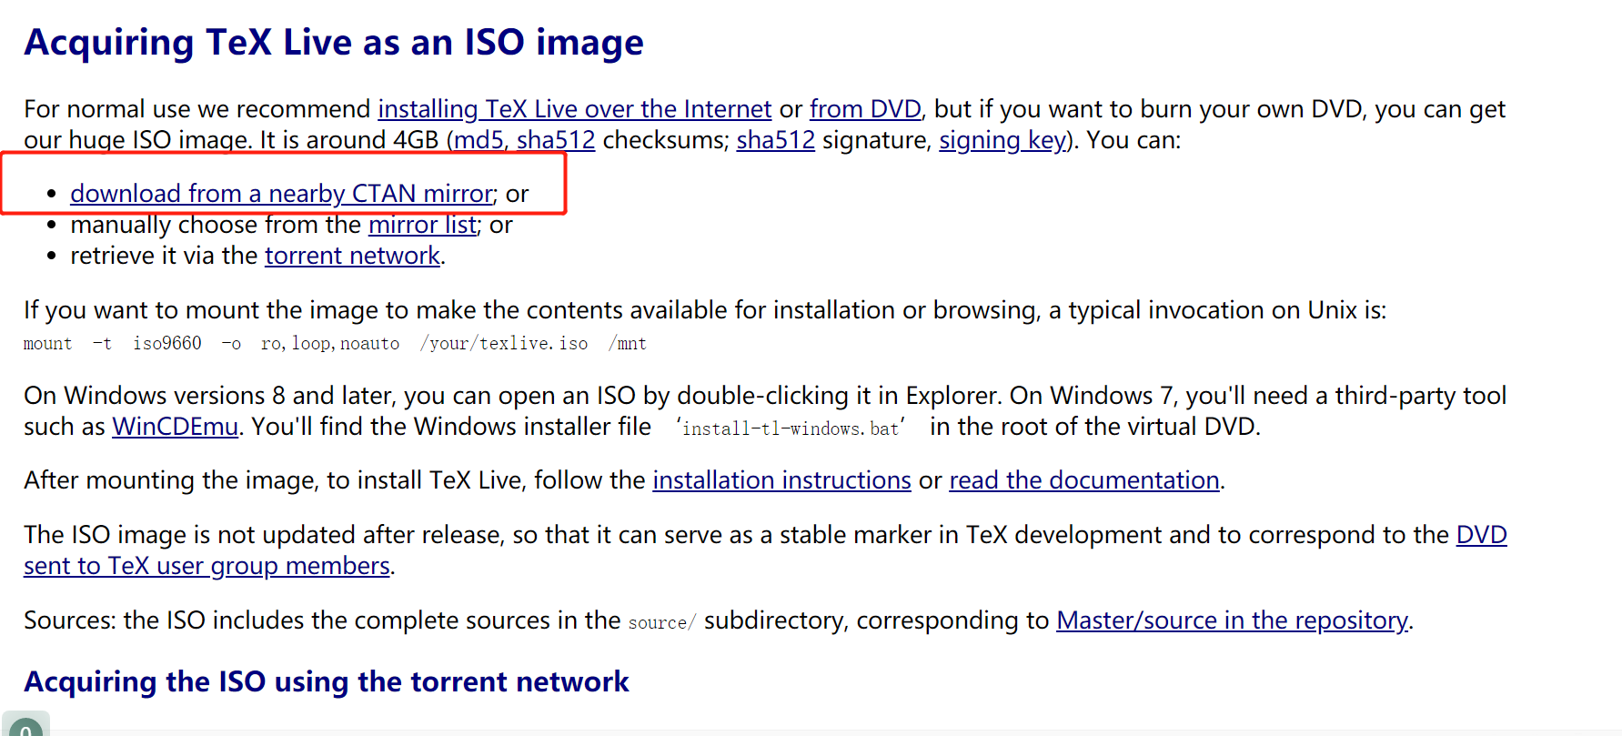Click "read the documentation" link
This screenshot has height=736, width=1622.
(x=1084, y=480)
